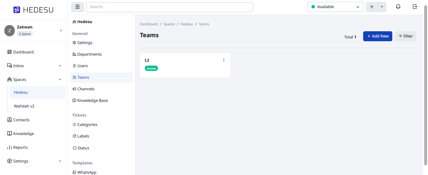Screen dimensions: 428x175
Task: Expand the Inbox submenu
Action: pos(60,66)
